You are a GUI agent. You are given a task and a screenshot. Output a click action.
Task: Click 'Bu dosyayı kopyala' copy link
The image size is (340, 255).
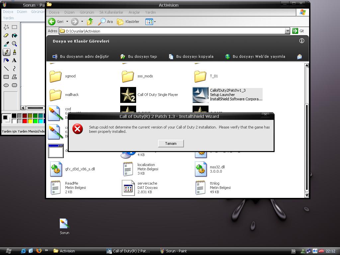pyautogui.click(x=191, y=56)
